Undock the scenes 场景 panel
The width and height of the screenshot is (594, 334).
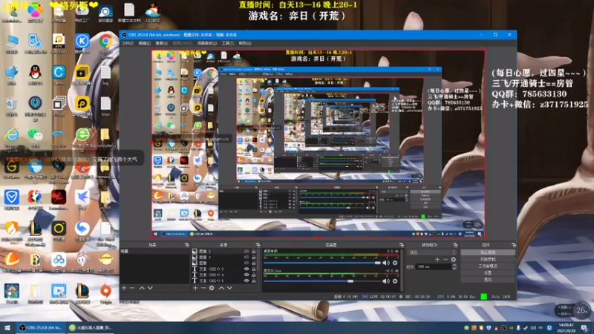pos(187,245)
